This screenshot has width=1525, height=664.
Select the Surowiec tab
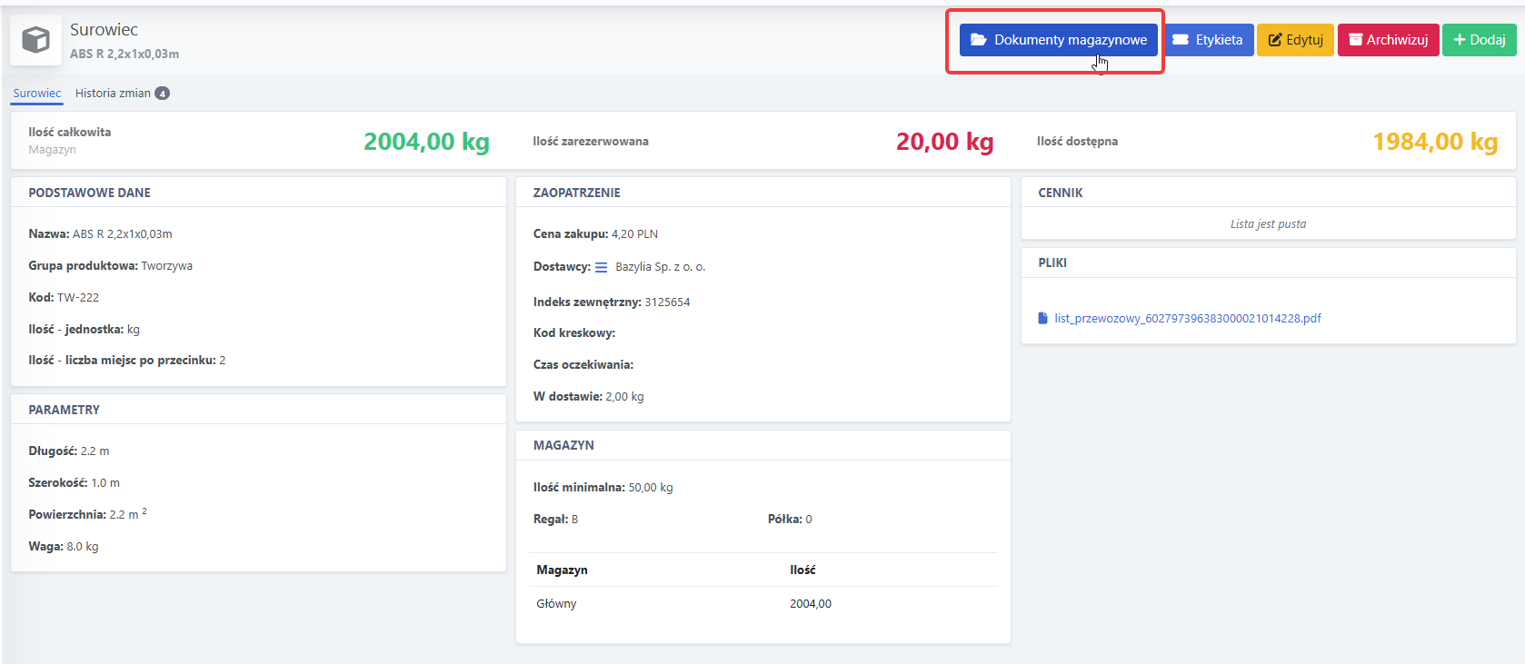coord(37,93)
